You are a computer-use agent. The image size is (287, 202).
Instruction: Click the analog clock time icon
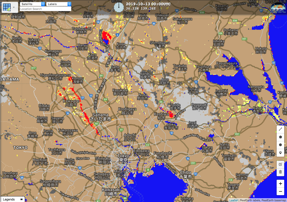click(x=118, y=7)
